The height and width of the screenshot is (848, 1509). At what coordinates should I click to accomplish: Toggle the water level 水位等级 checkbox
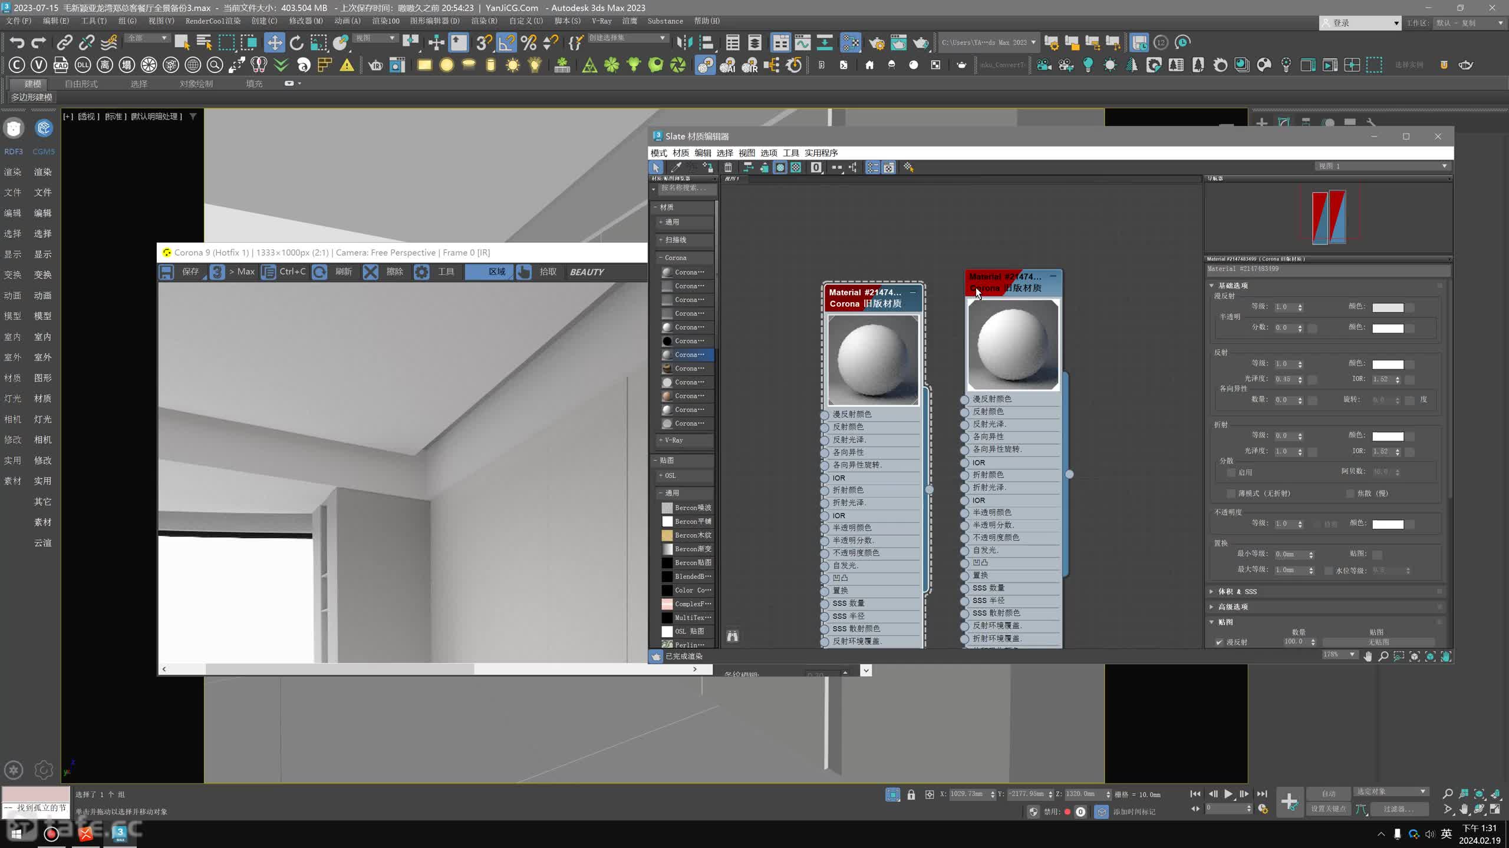point(1329,571)
